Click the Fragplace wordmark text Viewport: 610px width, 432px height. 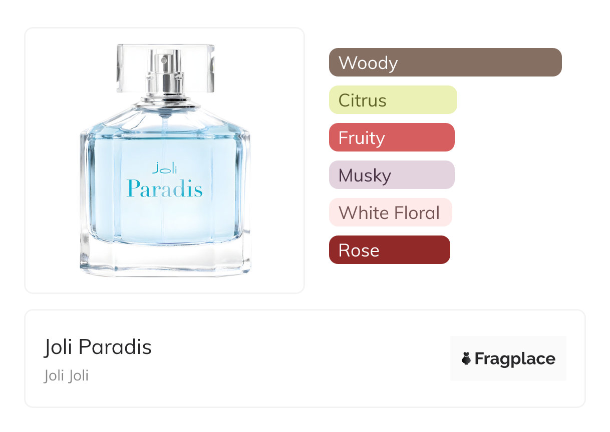(x=515, y=359)
